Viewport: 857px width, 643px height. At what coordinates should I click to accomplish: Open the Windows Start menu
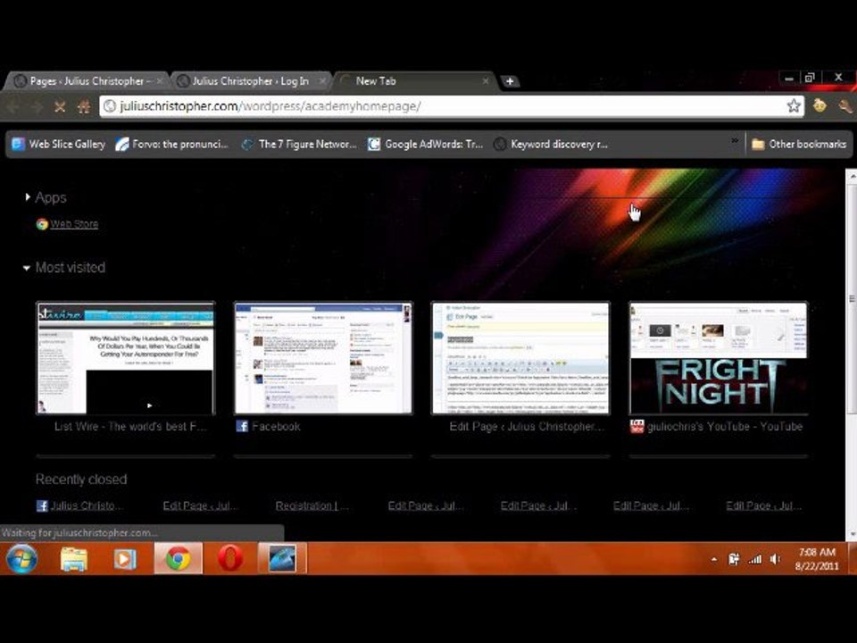pyautogui.click(x=21, y=559)
